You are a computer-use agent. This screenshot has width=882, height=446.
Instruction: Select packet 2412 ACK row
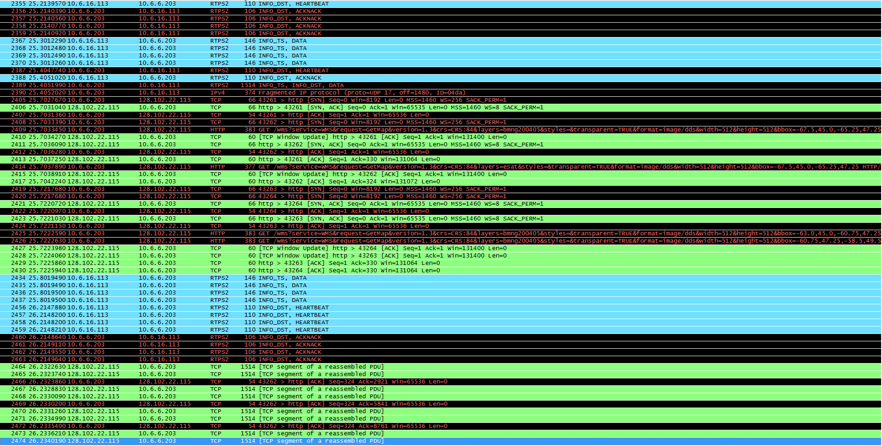[441, 152]
